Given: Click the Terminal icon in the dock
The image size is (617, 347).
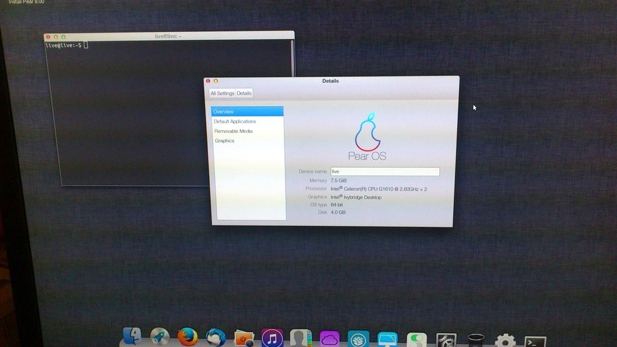Looking at the screenshot, I should click(535, 341).
